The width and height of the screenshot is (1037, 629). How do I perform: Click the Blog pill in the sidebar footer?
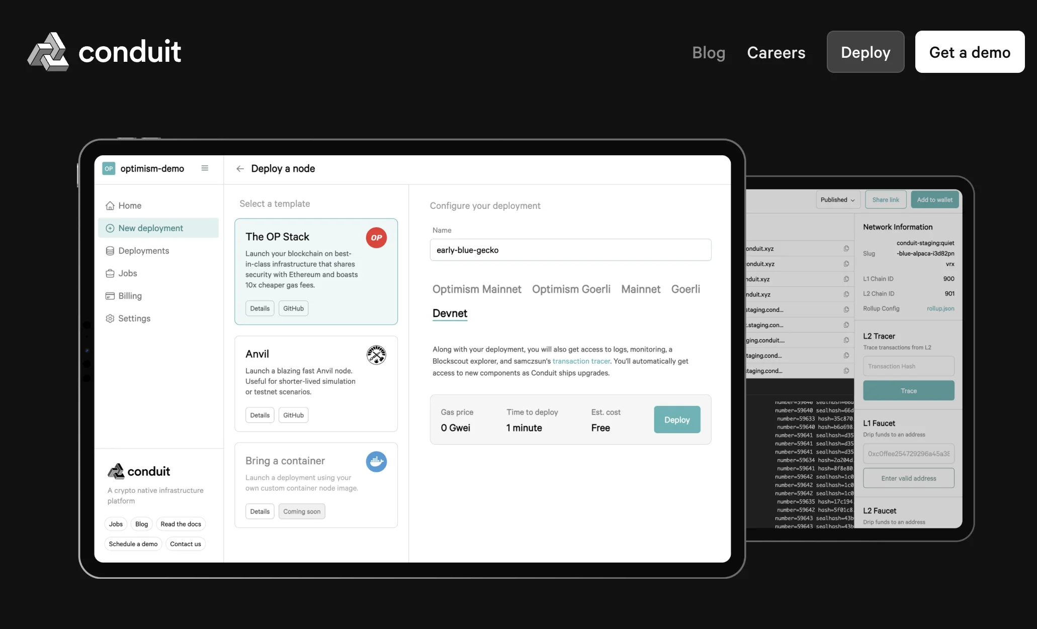[x=141, y=524]
